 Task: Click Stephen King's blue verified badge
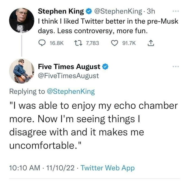(89, 11)
